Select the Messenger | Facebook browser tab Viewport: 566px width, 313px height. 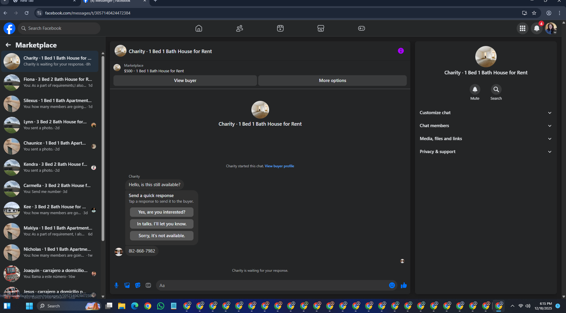[115, 1]
